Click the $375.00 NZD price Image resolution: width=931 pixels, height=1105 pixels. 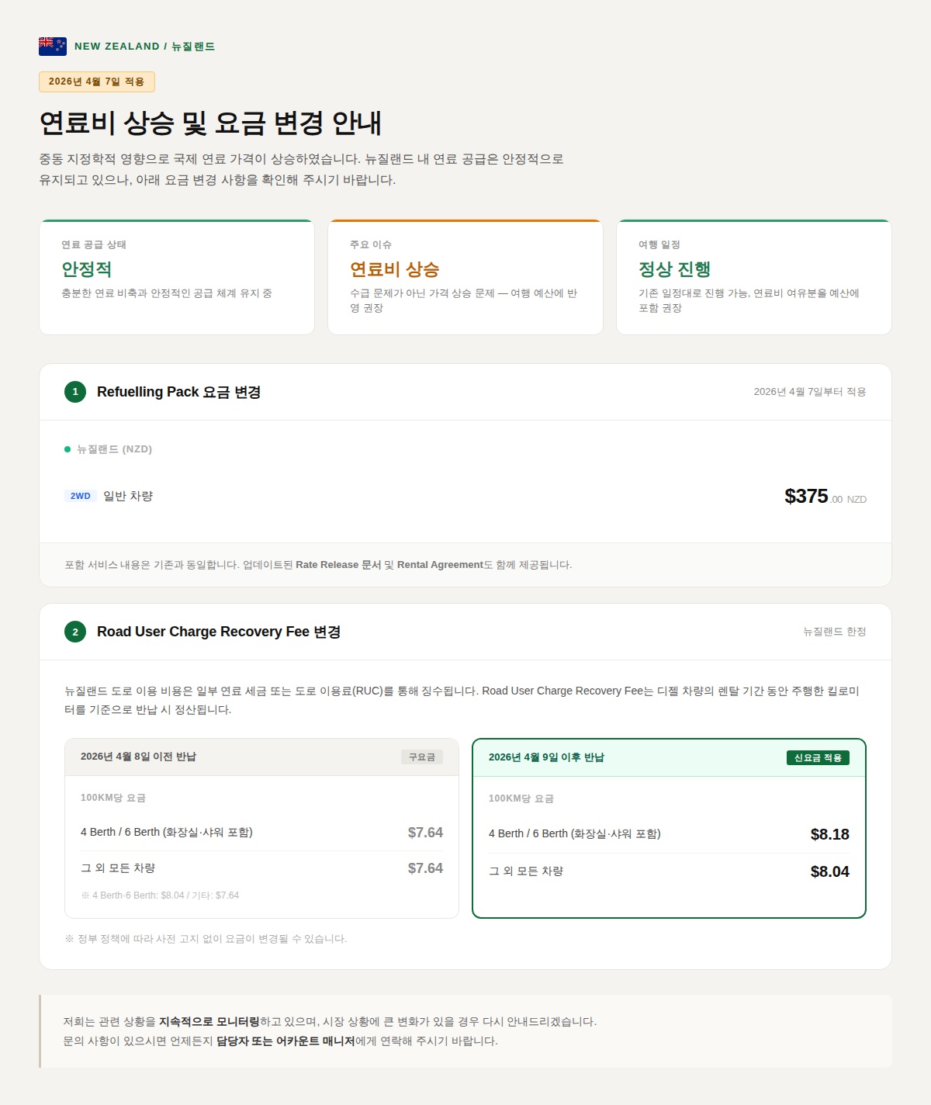click(x=825, y=497)
